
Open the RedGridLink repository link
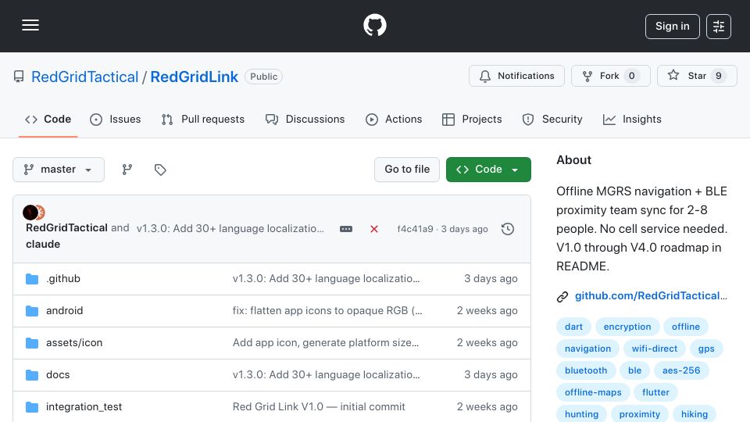195,77
